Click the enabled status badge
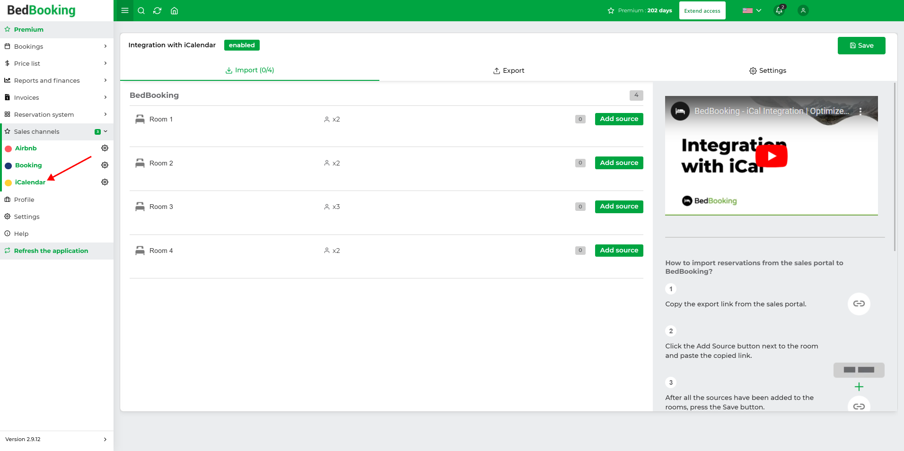Image resolution: width=904 pixels, height=451 pixels. pyautogui.click(x=242, y=45)
